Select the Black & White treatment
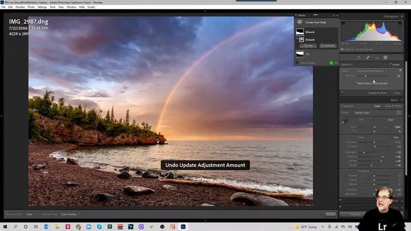 (x=393, y=106)
